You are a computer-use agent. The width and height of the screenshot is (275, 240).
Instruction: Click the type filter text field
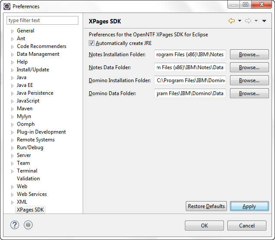pos(42,20)
